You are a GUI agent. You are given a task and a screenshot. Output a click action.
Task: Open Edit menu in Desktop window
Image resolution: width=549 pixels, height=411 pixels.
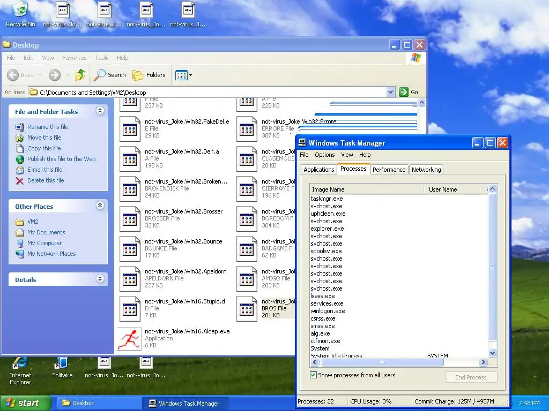tap(28, 58)
